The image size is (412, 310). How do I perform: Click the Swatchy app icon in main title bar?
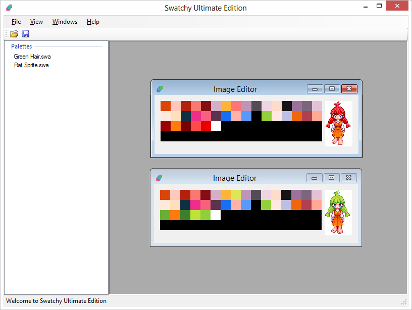click(9, 8)
